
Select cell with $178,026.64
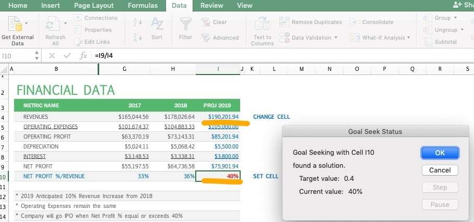(173, 117)
